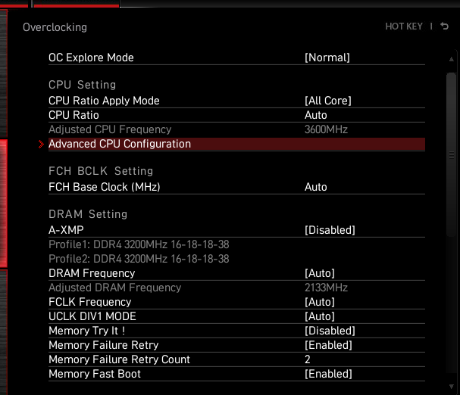Click the scroll down arrow icon

(452, 387)
